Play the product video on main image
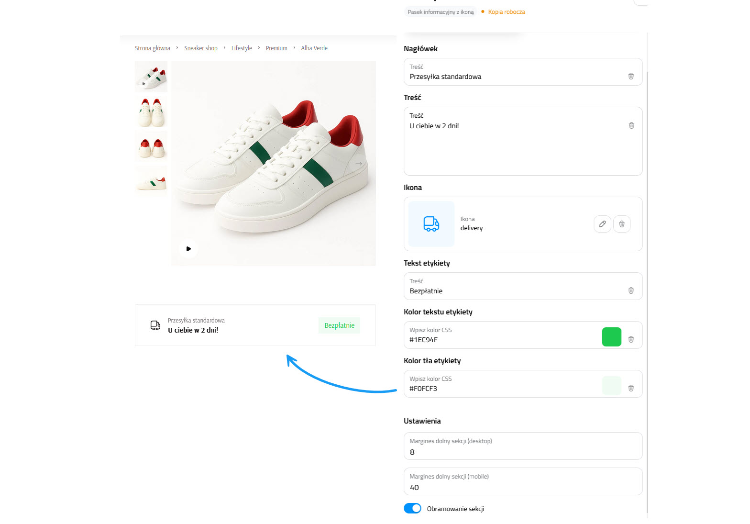The width and height of the screenshot is (750, 524). tap(188, 249)
